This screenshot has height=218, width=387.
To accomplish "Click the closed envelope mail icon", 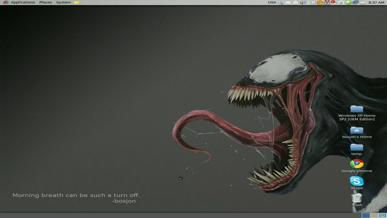I will (288, 2).
